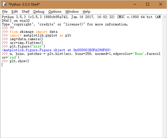
Task: Click the vertical scrollbar track
Action: click(165, 78)
